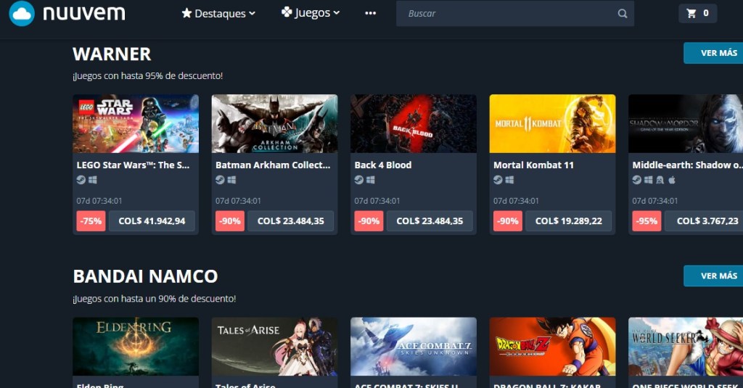Click the Mortal Kombat 11 title link
This screenshot has width=743, height=388.
[x=533, y=165]
